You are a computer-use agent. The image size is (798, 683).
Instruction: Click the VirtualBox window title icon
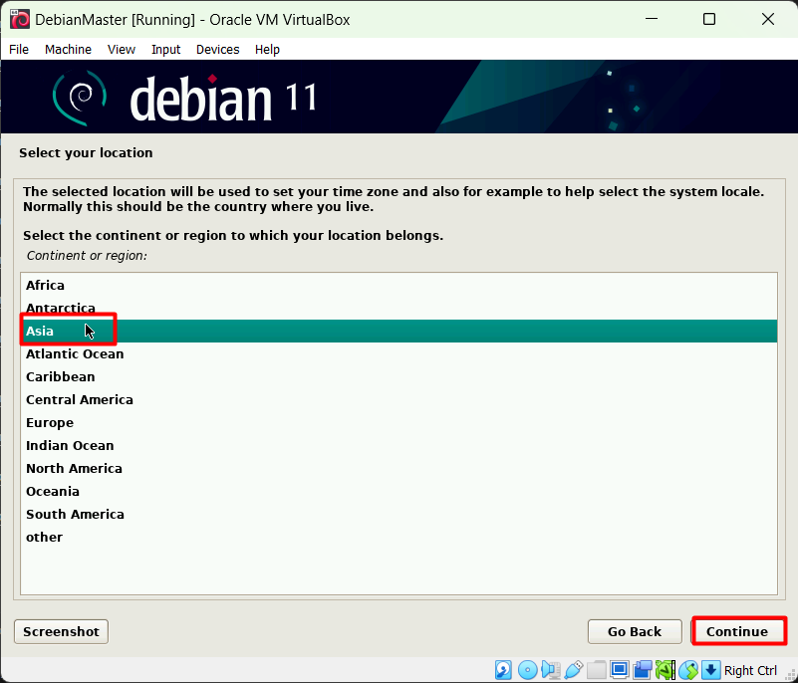tap(20, 19)
